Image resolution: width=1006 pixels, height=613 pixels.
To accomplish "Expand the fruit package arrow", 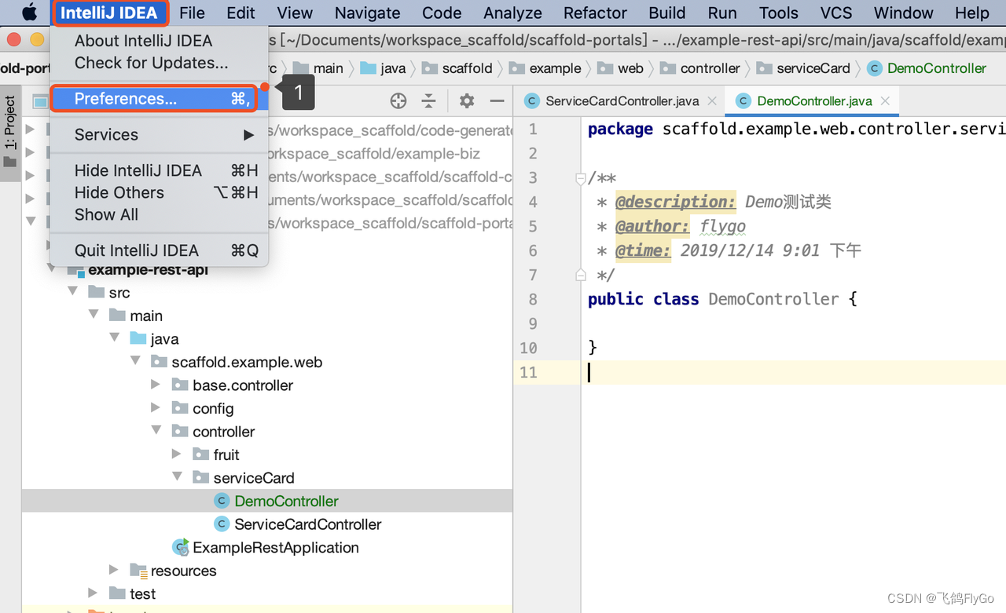I will pos(177,454).
